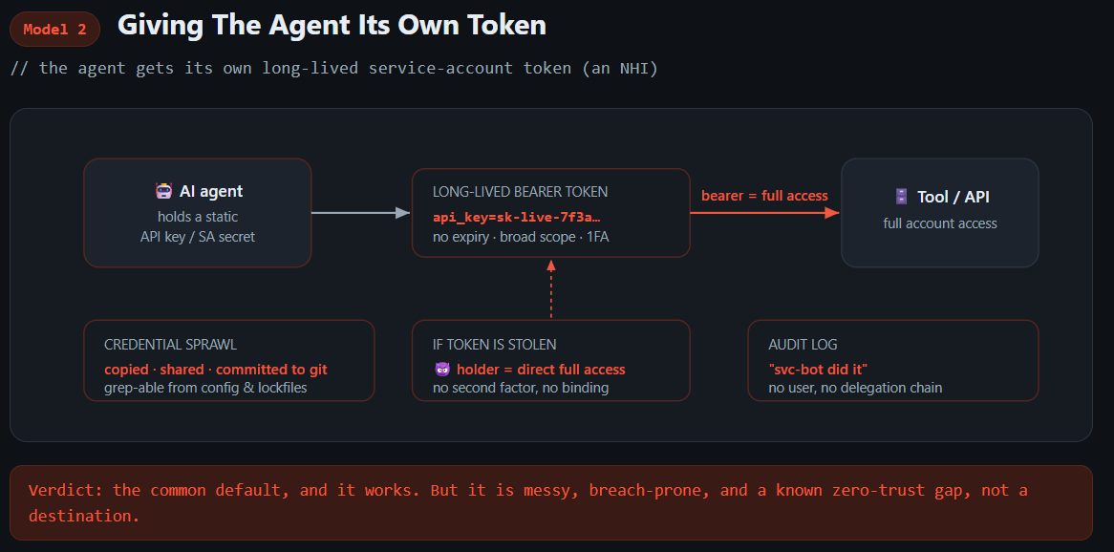Click the robot icon beside AI agent

pyautogui.click(x=164, y=191)
